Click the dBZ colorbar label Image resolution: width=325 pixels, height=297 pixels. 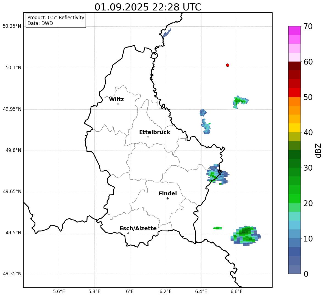tap(318, 150)
